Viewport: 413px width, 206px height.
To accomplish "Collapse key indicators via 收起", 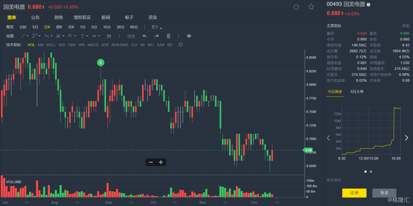I will click(x=406, y=26).
